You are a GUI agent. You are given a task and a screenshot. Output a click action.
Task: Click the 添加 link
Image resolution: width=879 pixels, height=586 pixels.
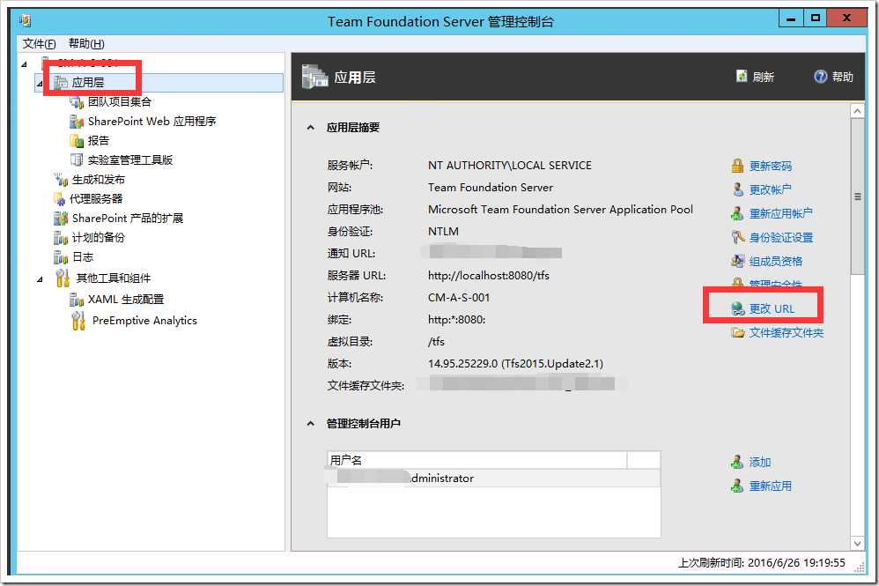(x=760, y=462)
